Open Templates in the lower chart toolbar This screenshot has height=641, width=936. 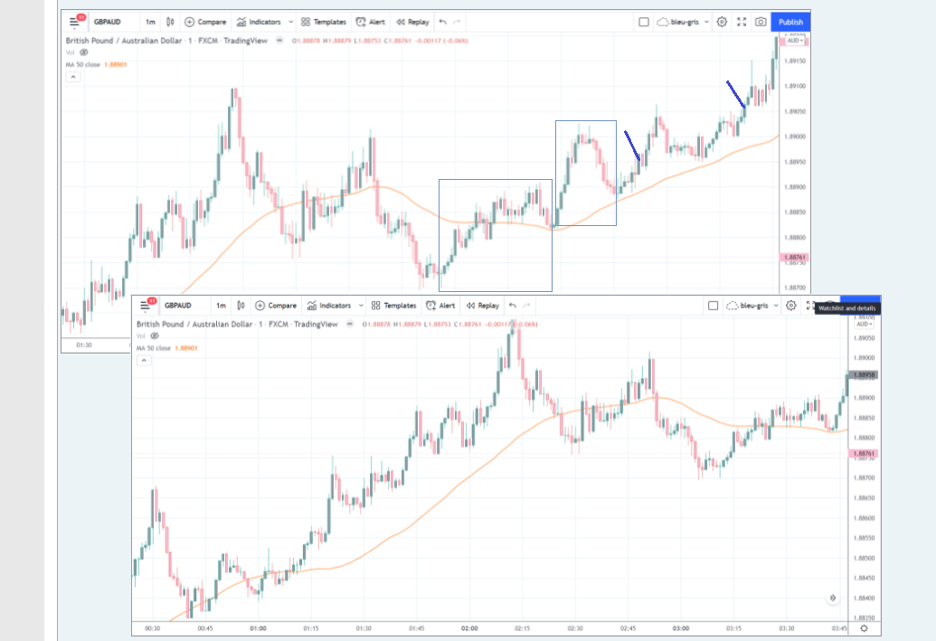[394, 306]
